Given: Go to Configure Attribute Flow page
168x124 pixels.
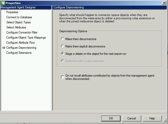Looking at the screenshot, I should pyautogui.click(x=20, y=43).
